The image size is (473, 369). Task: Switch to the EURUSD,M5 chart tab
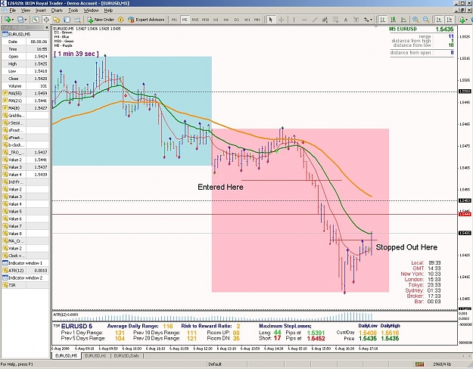coord(67,356)
